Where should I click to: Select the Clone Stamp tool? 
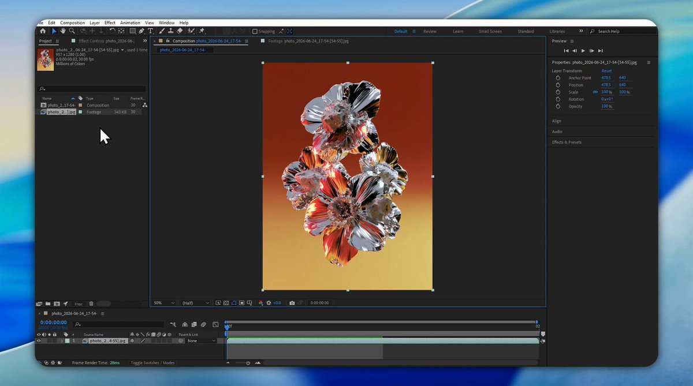pyautogui.click(x=170, y=31)
